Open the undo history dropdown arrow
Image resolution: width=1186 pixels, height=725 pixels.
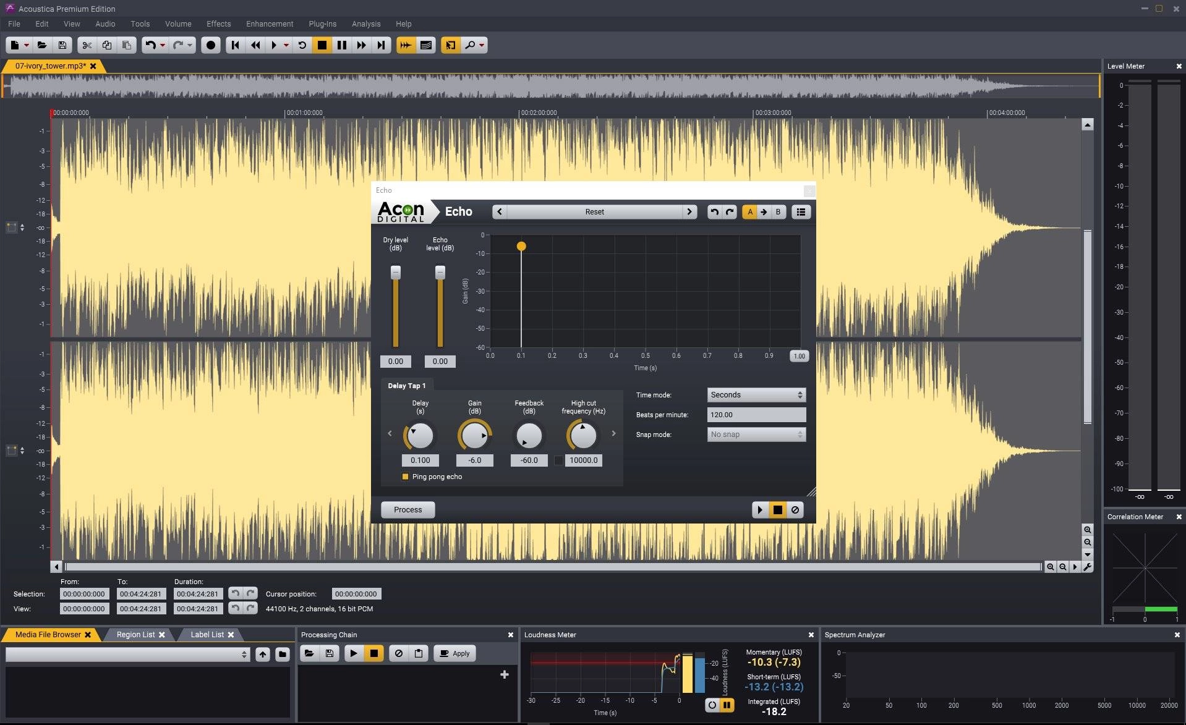tap(163, 45)
